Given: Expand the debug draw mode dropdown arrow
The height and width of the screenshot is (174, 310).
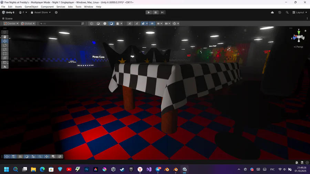Looking at the screenshot, I should pyautogui.click(x=121, y=23).
